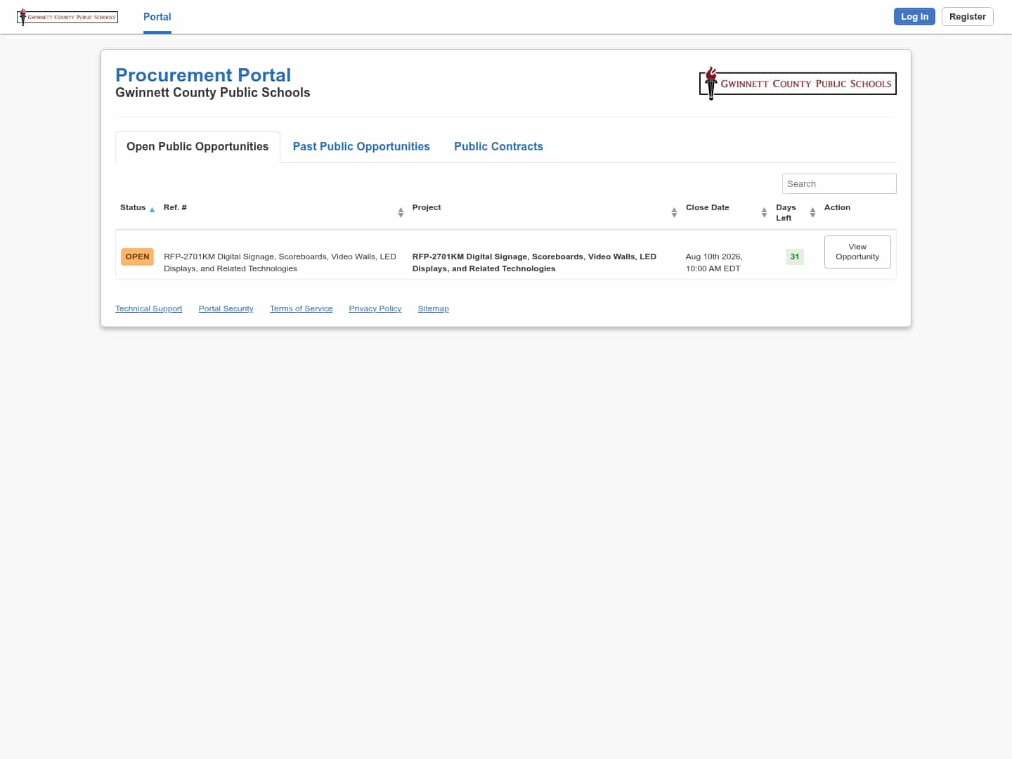Click the Aug 10th 2026 close date
Image resolution: width=1012 pixels, height=759 pixels.
tap(714, 262)
